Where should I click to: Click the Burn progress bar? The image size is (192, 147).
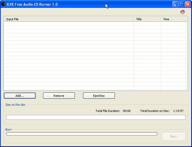(82, 134)
